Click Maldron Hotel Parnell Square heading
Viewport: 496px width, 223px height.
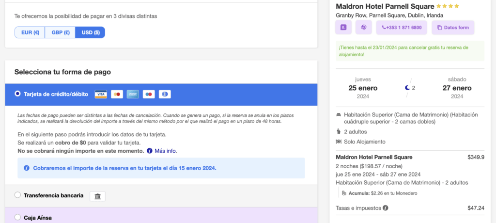(385, 6)
